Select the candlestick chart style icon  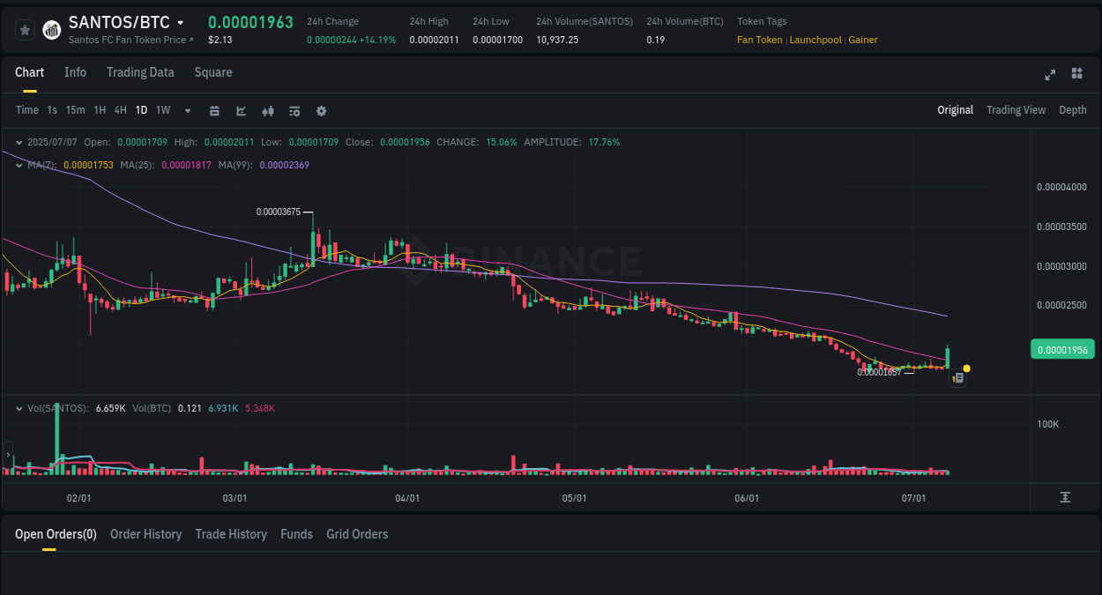coord(267,110)
